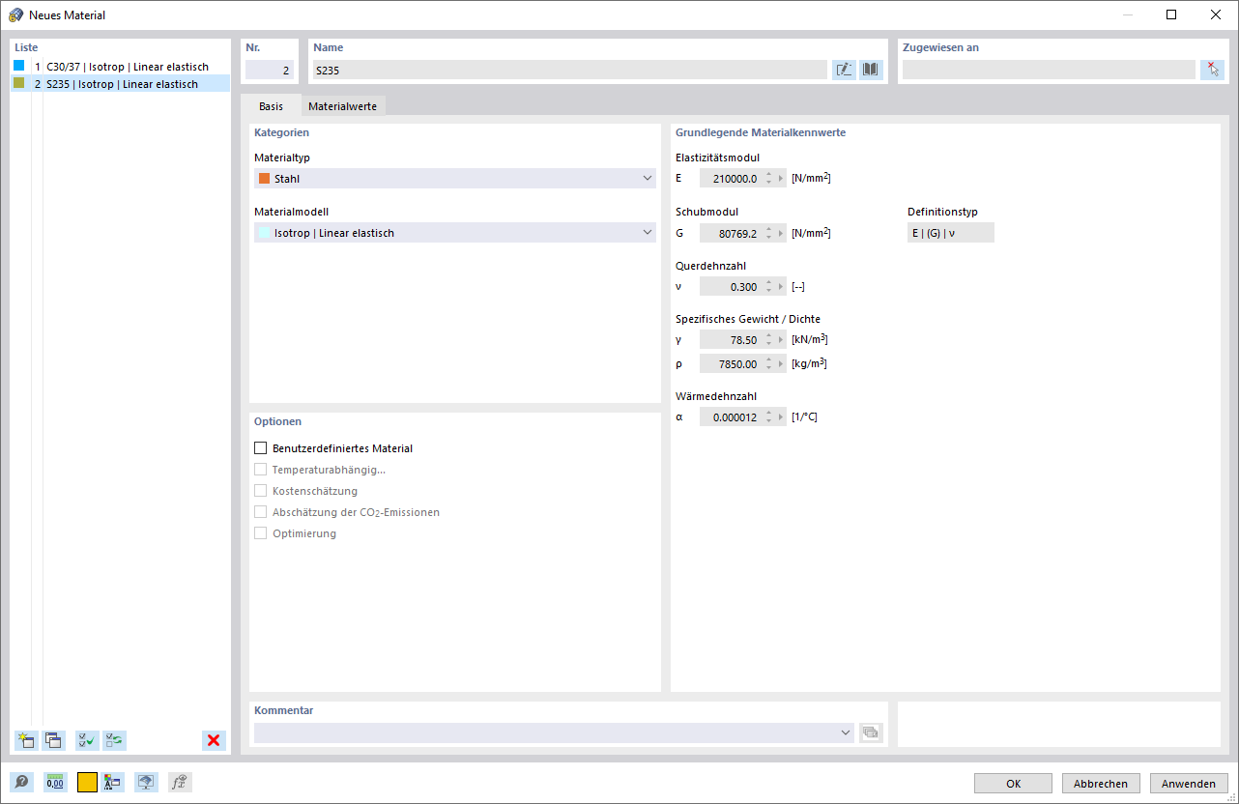Image resolution: width=1239 pixels, height=804 pixels.
Task: Close the Neues Material dialog
Action: pyautogui.click(x=1216, y=14)
